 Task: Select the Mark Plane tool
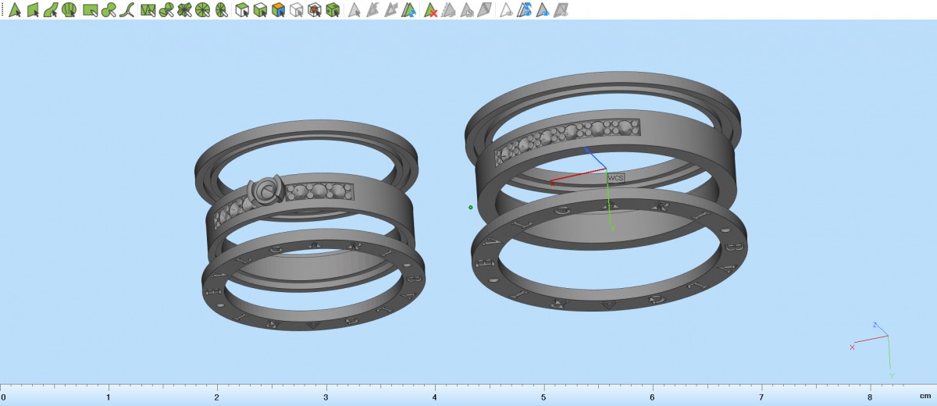[33, 10]
